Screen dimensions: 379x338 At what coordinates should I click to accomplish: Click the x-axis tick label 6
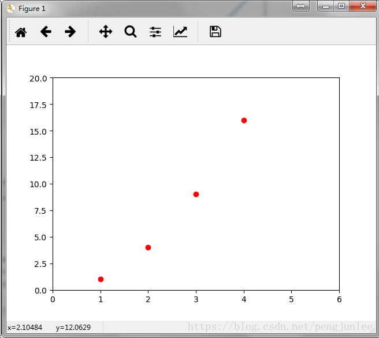pyautogui.click(x=339, y=300)
